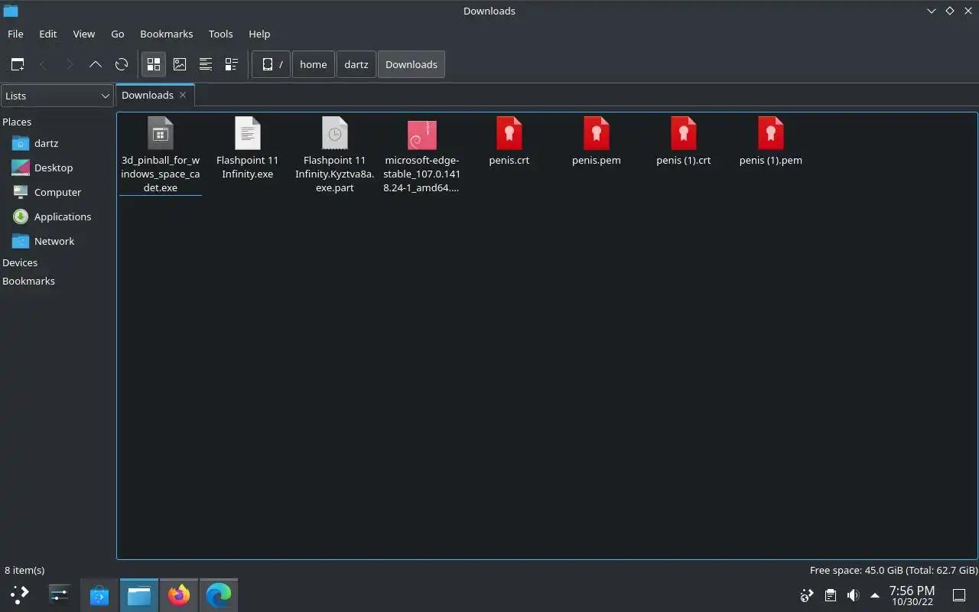The height and width of the screenshot is (612, 979).
Task: Open the volume control tray icon
Action: (854, 595)
